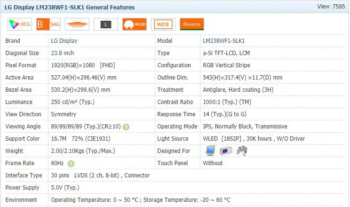
Task: Click the 'Active Area' row label
Action: pyautogui.click(x=19, y=78)
